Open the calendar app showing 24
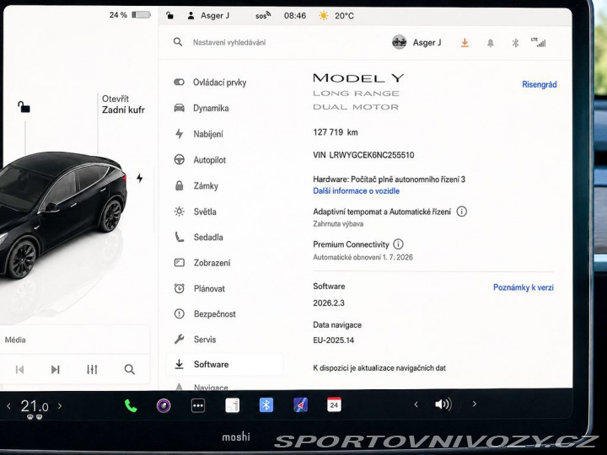The image size is (607, 455). click(334, 404)
